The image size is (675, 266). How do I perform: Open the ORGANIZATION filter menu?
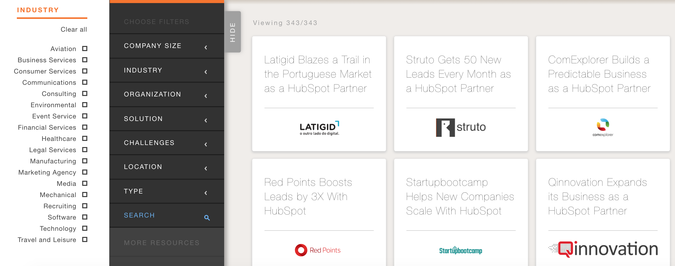(167, 95)
